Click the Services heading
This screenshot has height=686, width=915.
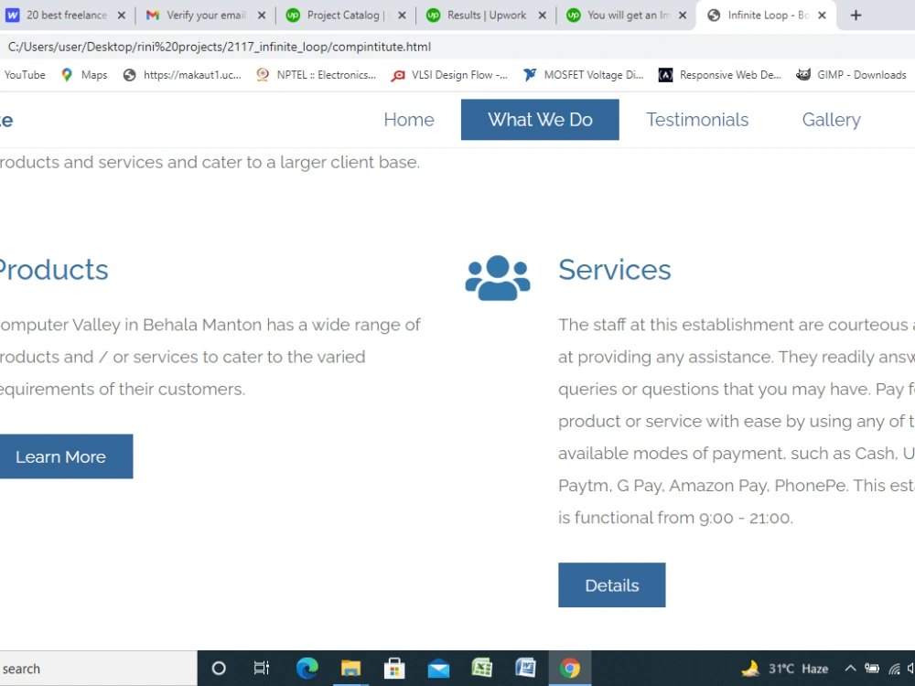tap(615, 270)
